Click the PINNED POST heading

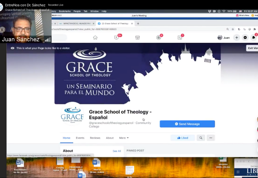(x=135, y=151)
